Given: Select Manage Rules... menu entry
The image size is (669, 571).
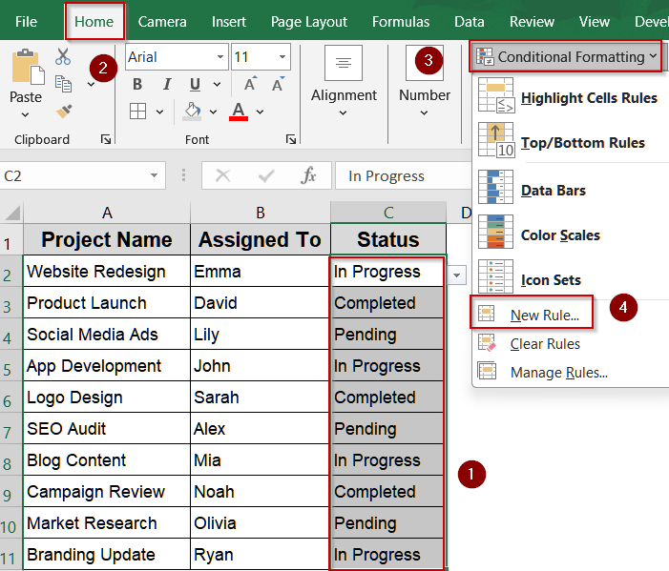Looking at the screenshot, I should [x=559, y=373].
